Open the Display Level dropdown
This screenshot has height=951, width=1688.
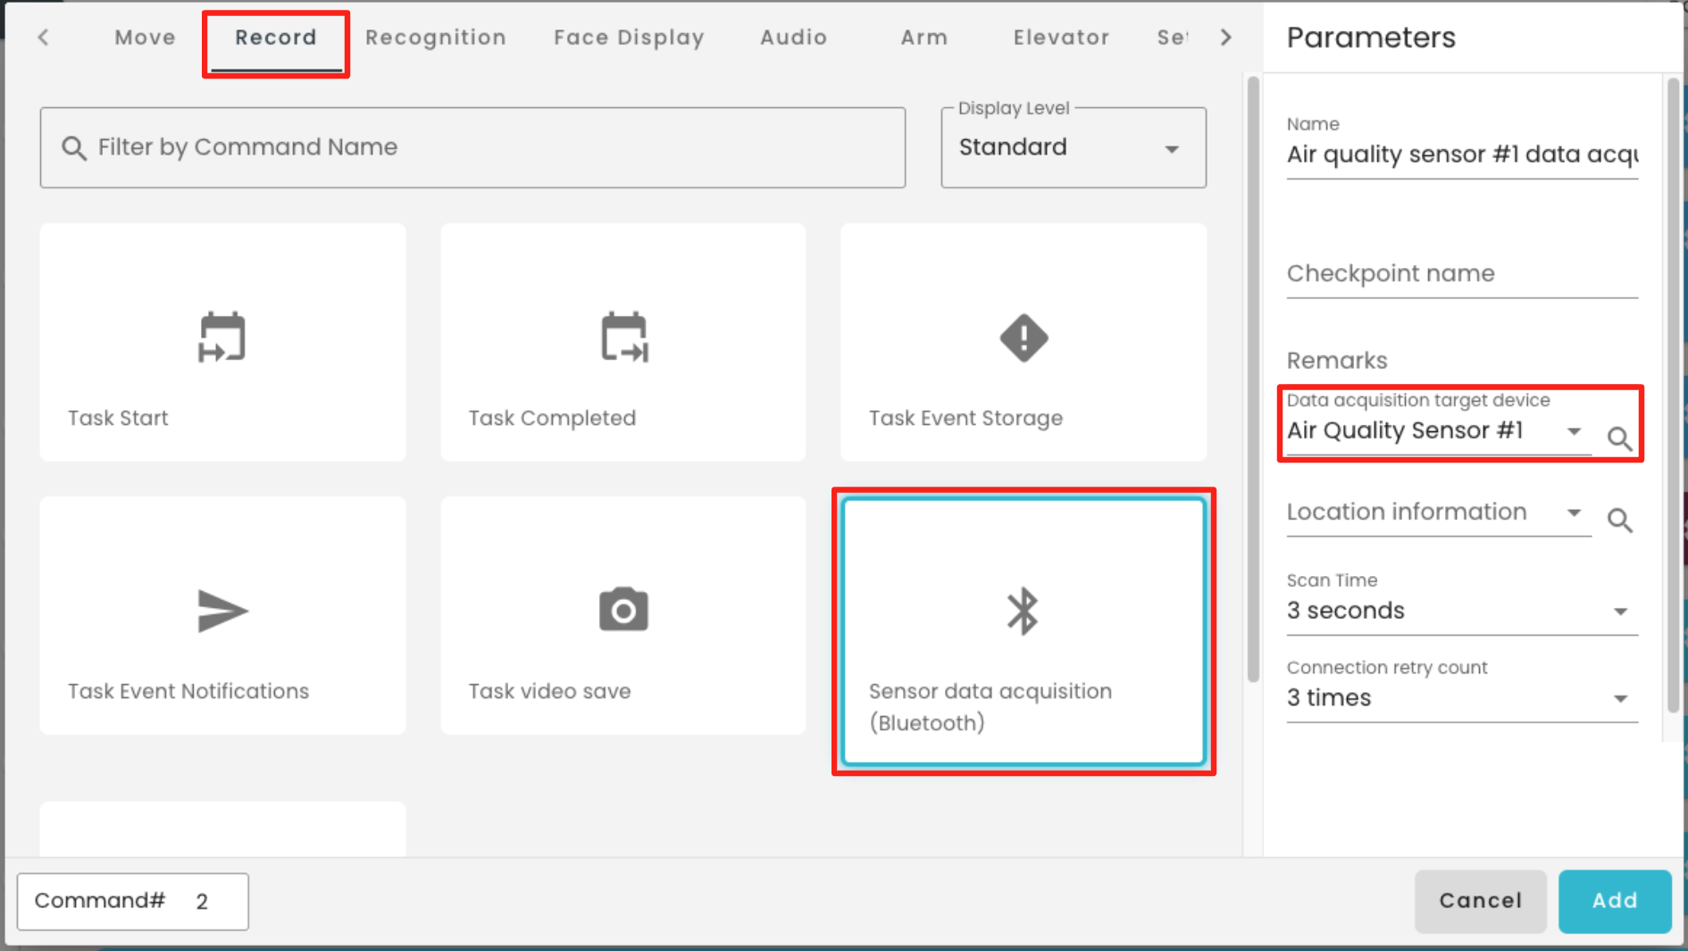(1074, 147)
